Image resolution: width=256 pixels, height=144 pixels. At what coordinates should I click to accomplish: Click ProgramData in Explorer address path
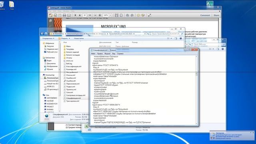(90, 34)
